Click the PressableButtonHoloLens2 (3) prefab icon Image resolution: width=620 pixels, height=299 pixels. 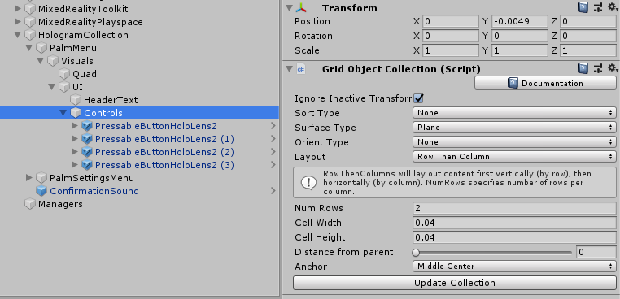[x=87, y=165]
